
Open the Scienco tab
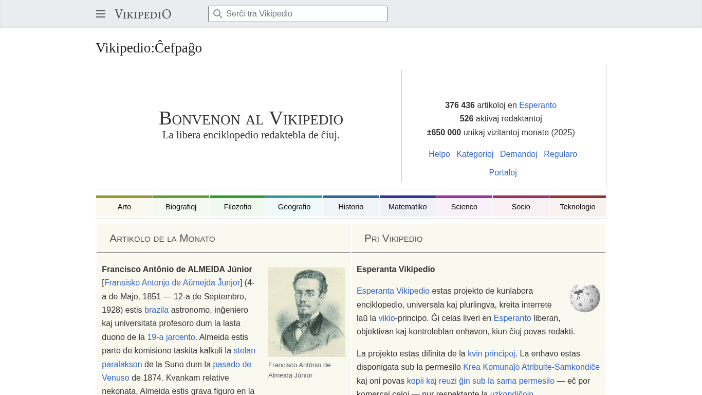464,207
